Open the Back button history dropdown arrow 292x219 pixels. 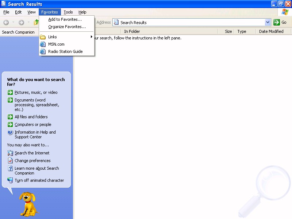(x=13, y=22)
